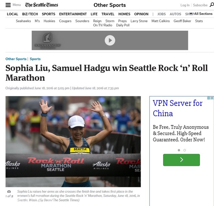
Task: Click the search magnifier icon
Action: coord(212,5)
